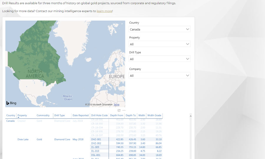Expand the Company filter dropdown
265x159 pixels.
click(159, 76)
